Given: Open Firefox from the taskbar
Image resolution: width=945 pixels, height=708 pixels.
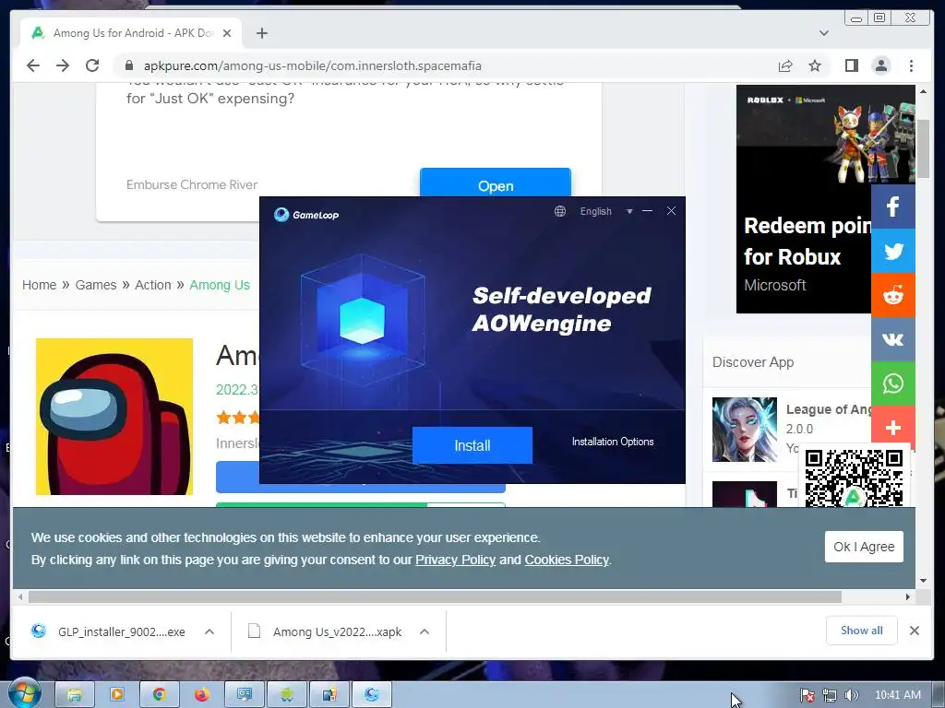Looking at the screenshot, I should click(x=202, y=695).
